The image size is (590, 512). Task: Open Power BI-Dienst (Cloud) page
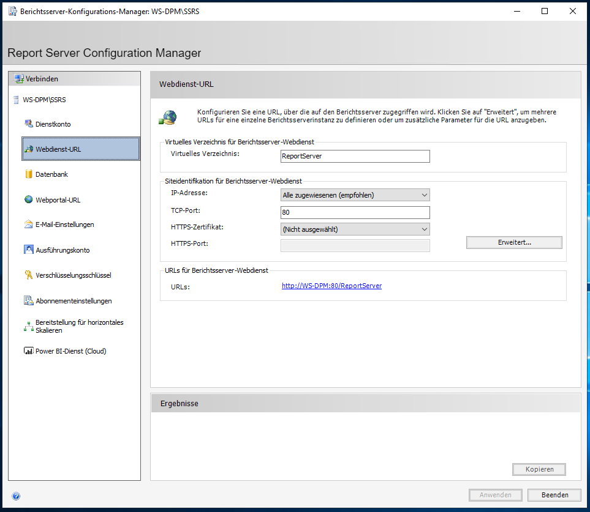coord(70,351)
